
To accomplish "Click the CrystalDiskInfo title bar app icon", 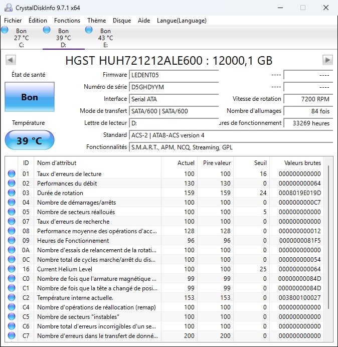I will 9,8.
